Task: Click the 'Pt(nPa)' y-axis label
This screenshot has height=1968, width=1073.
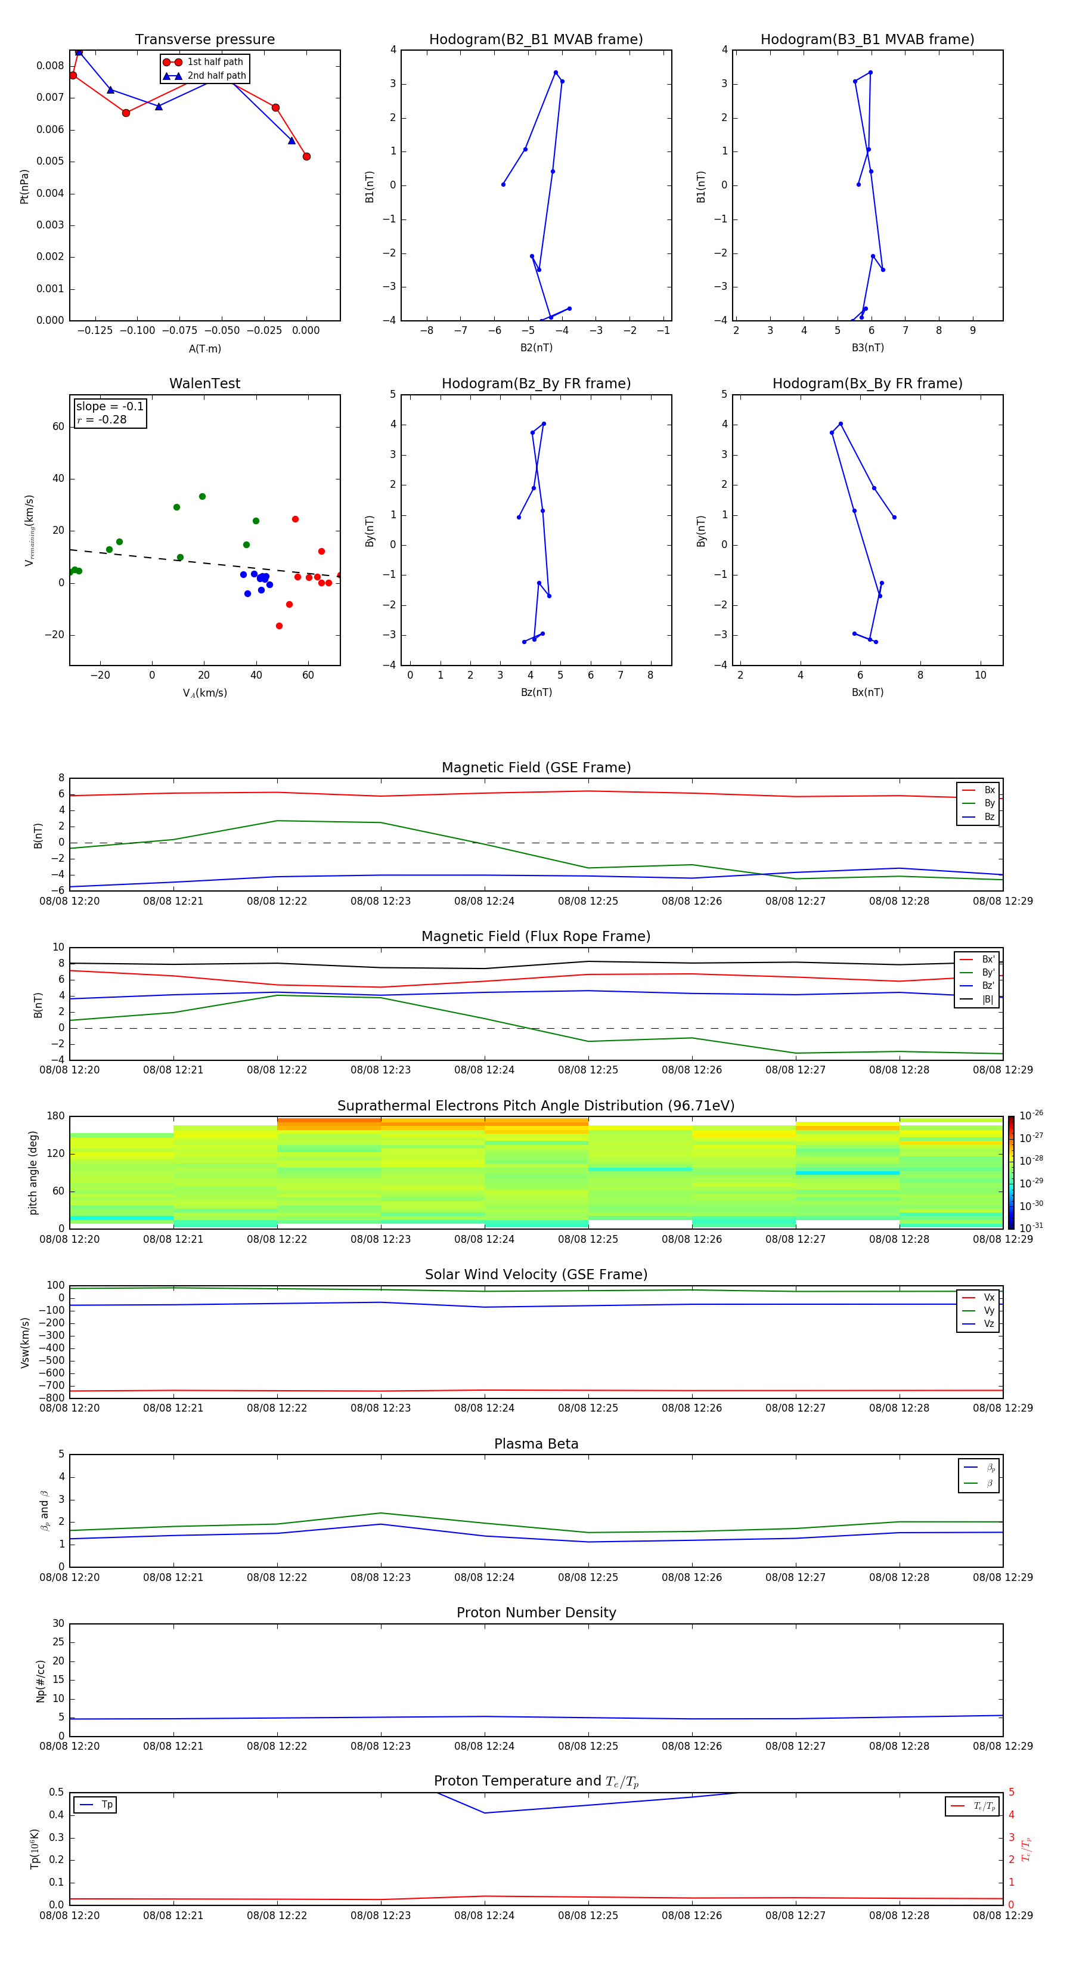Action: [x=24, y=185]
